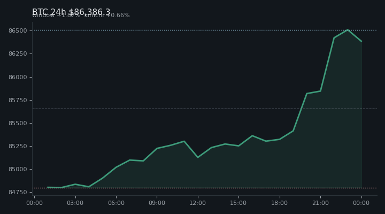Click the '84750' y-axis label
This screenshot has height=214, width=385.
tap(18, 193)
